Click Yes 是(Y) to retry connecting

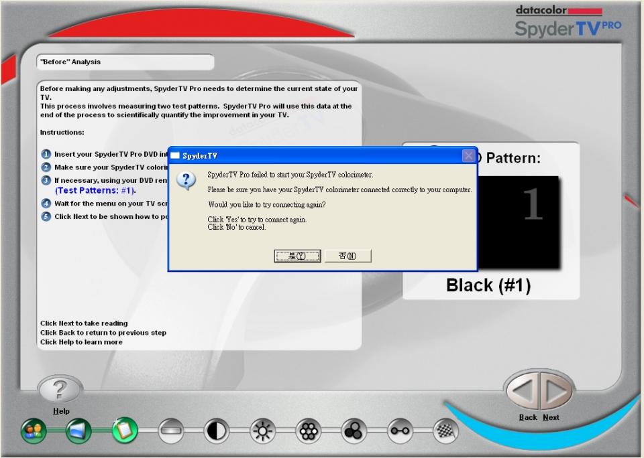point(297,256)
